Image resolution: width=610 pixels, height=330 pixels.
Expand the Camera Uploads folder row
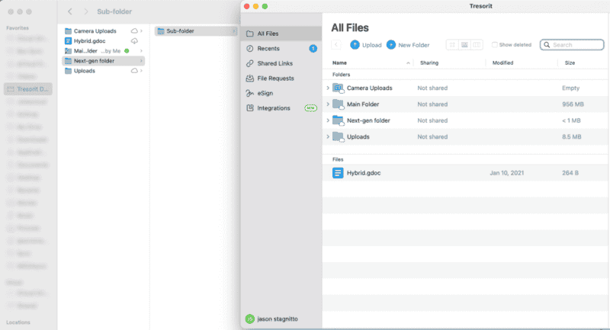coord(328,88)
